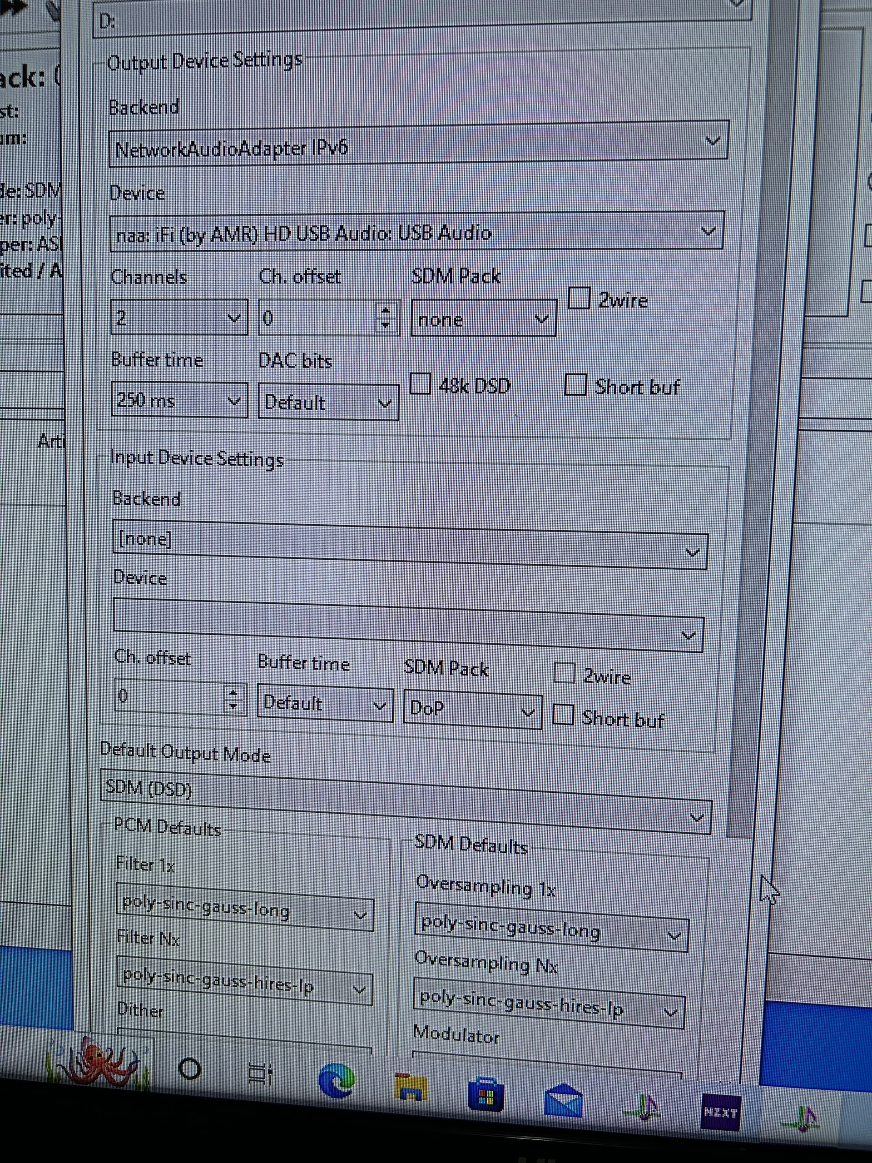Toggle the 48k DSD checkbox

pos(421,383)
